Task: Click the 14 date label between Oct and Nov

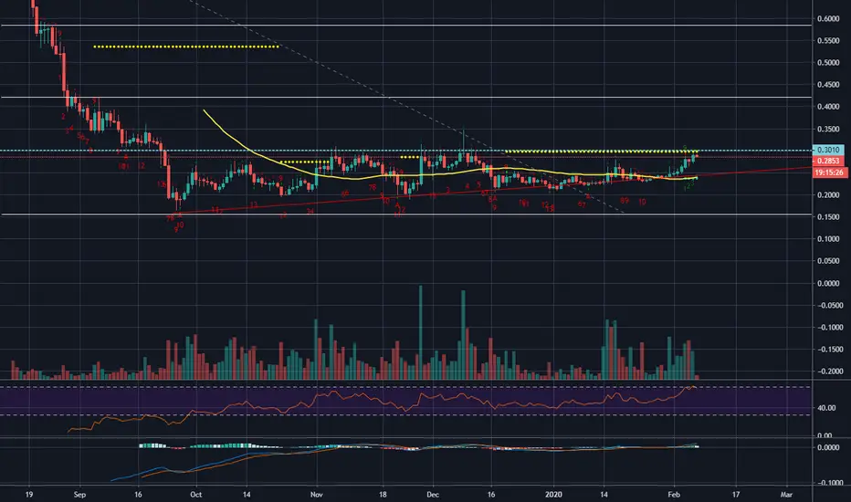Action: [x=247, y=495]
